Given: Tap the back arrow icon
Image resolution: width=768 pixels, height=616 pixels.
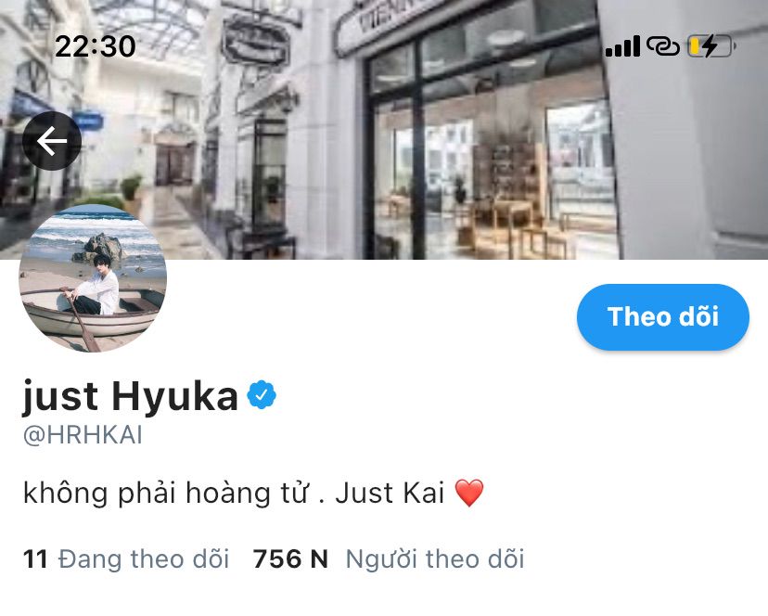Looking at the screenshot, I should click(x=52, y=141).
